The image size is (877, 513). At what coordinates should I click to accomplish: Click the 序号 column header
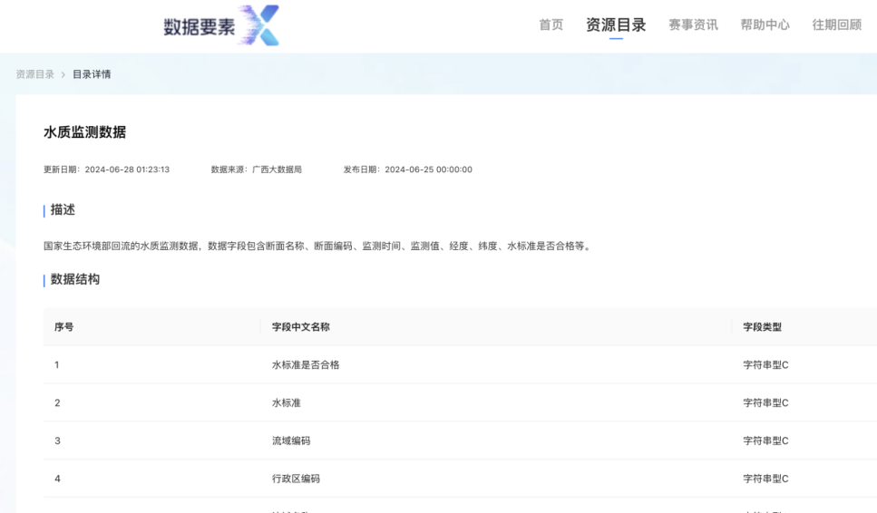point(63,327)
